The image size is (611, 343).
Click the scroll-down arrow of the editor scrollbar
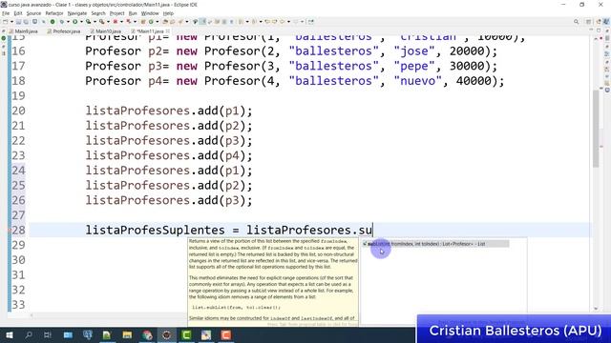click(596, 309)
